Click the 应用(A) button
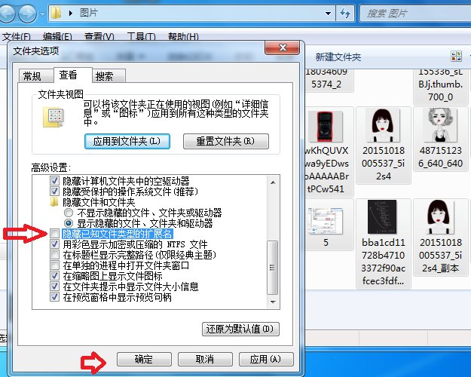The height and width of the screenshot is (377, 471). (x=266, y=359)
